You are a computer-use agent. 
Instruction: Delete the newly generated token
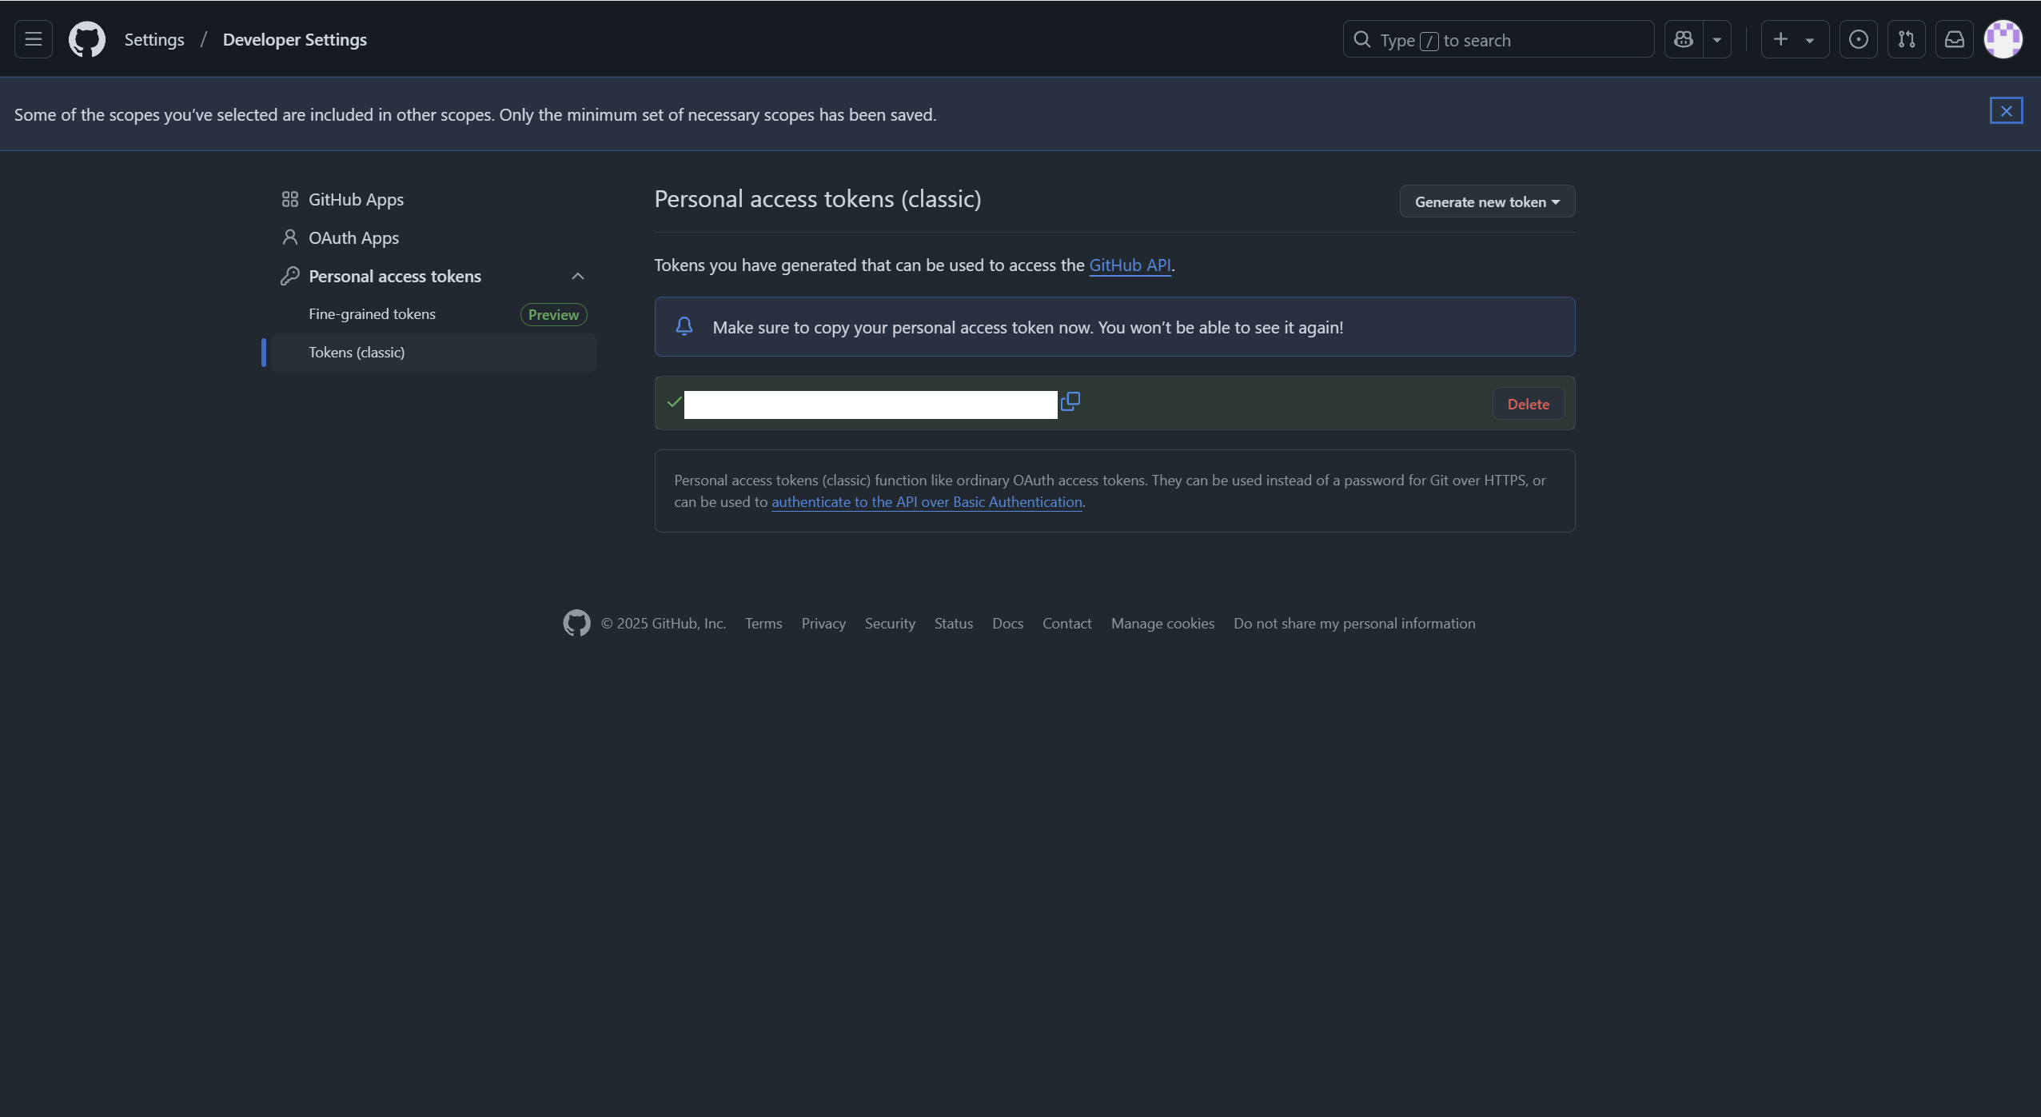(x=1528, y=404)
